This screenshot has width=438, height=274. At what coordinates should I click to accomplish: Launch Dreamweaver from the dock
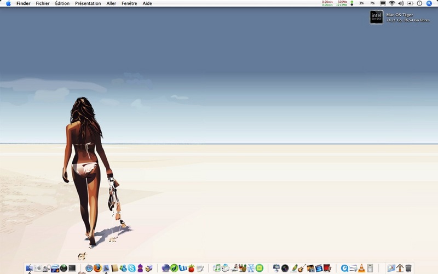click(174, 268)
